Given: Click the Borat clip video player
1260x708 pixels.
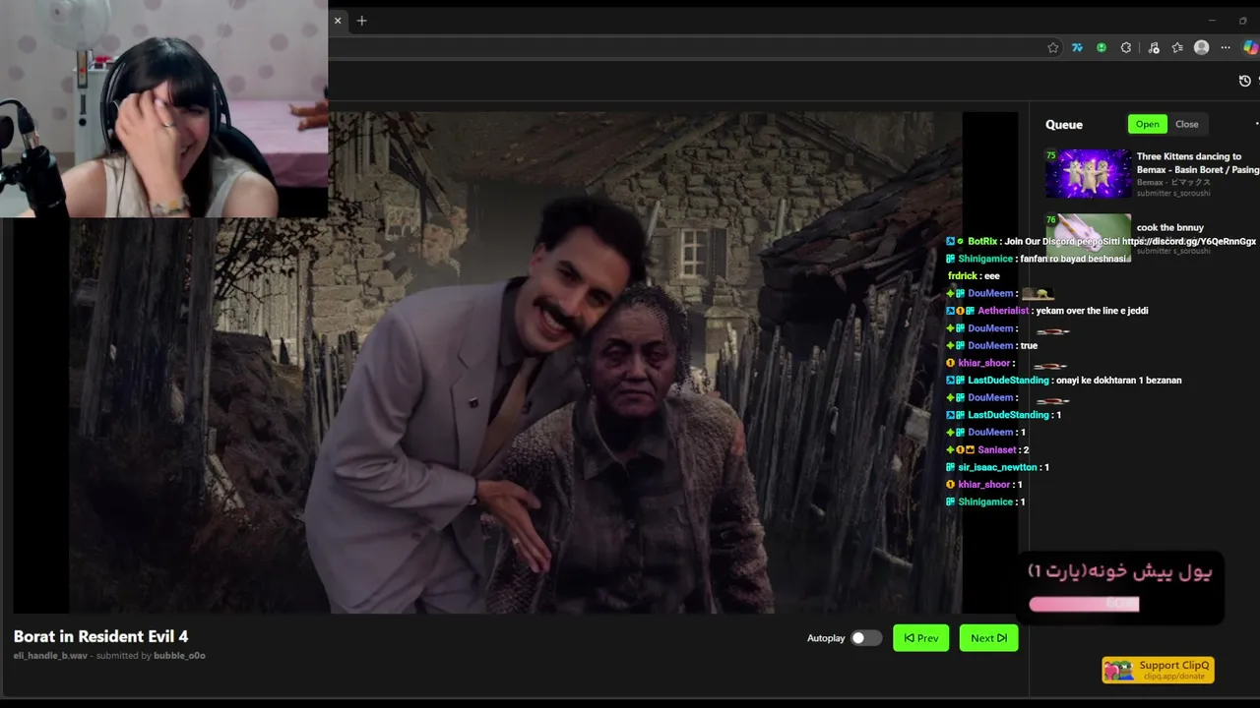Looking at the screenshot, I should tap(516, 362).
